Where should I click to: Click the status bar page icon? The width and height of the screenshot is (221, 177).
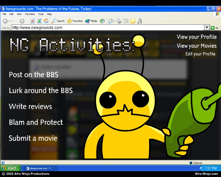tap(3, 163)
